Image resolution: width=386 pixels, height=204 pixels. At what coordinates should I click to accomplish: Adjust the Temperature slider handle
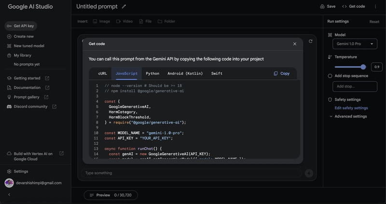coord(363,67)
